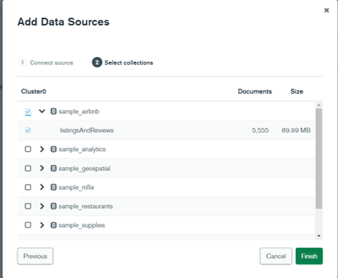
Task: Check the sample_supplies checkbox
Action: (x=28, y=225)
